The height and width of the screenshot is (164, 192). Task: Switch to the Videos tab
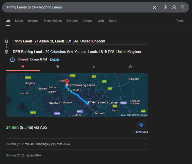87,21
